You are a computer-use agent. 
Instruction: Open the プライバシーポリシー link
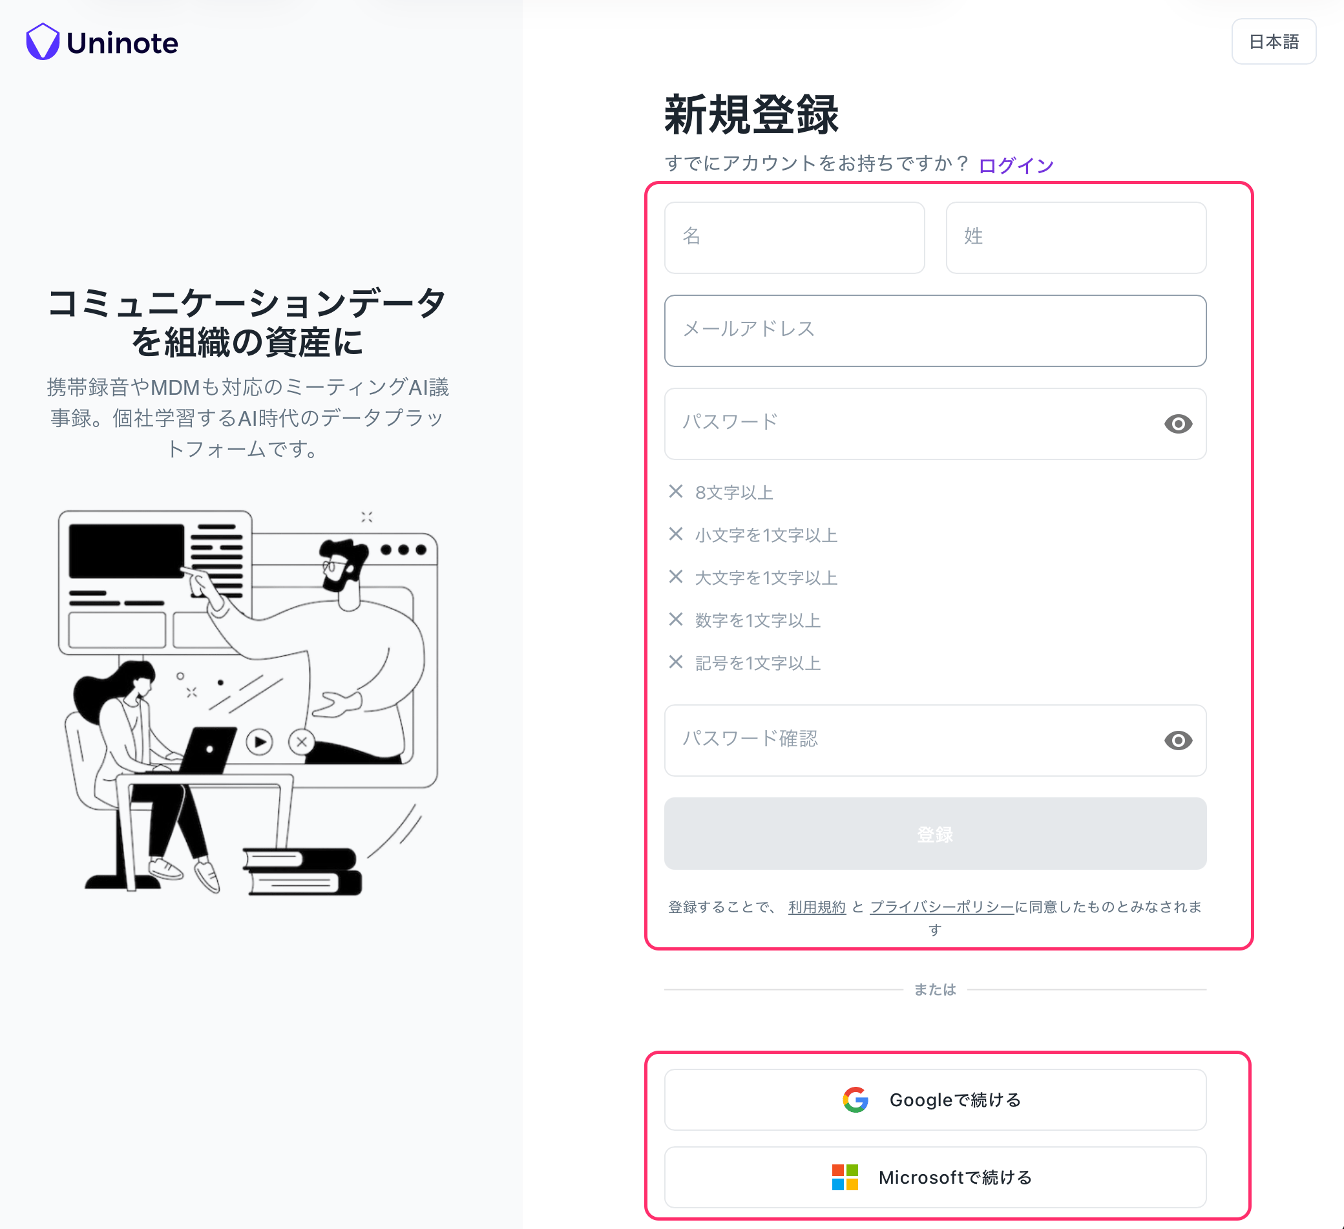click(942, 907)
